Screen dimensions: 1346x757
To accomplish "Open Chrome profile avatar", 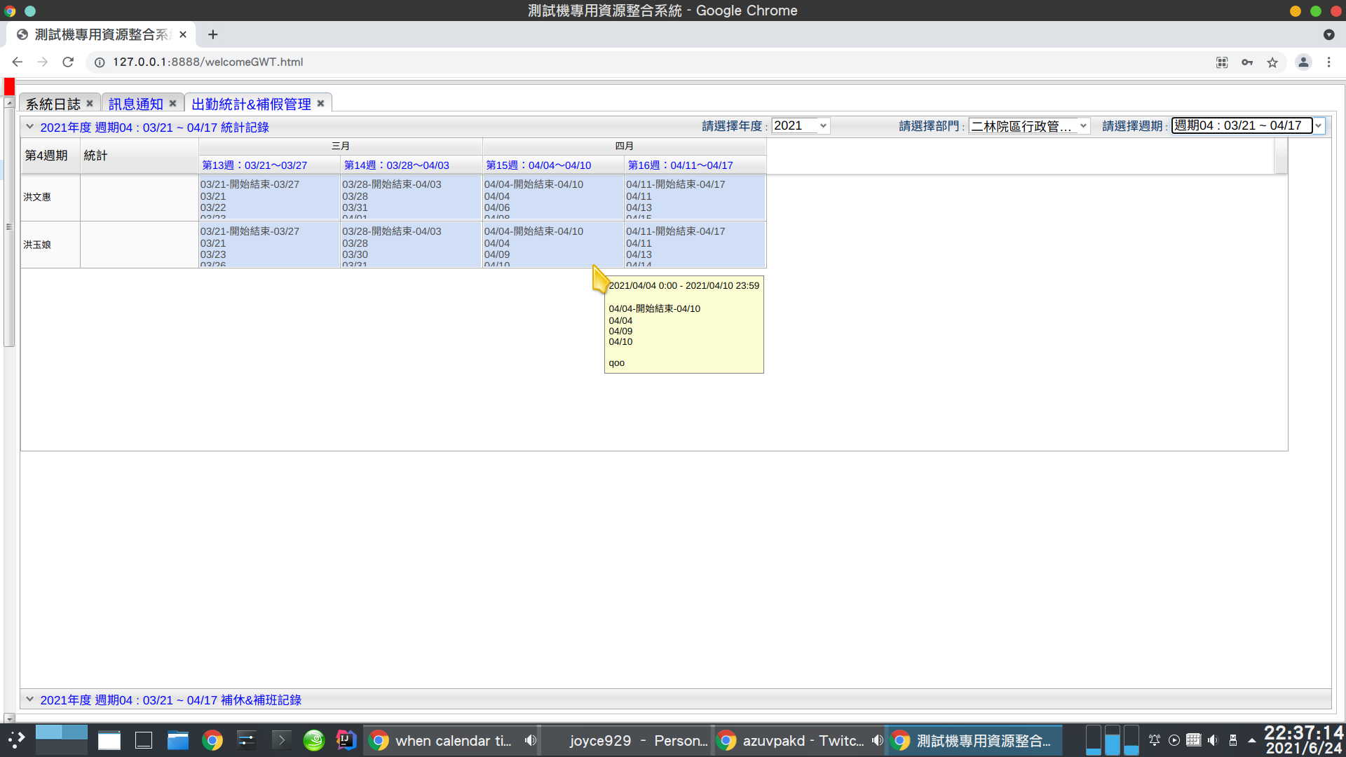I will point(1303,62).
